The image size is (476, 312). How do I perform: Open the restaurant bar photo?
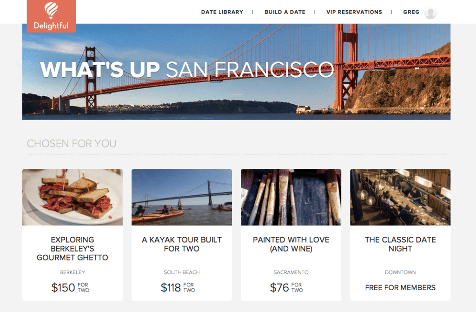pyautogui.click(x=400, y=197)
